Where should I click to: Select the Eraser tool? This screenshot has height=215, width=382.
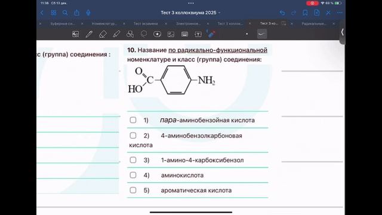click(103, 34)
